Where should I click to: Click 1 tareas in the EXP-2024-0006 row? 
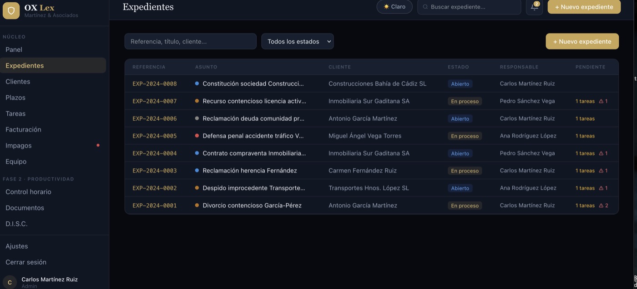click(x=585, y=118)
